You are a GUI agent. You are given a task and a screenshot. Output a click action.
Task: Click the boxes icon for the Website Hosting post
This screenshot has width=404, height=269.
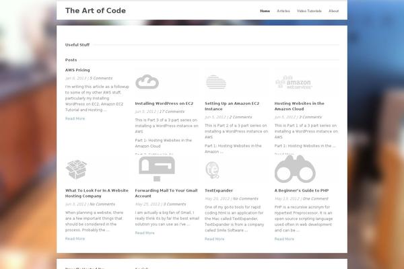click(x=76, y=169)
